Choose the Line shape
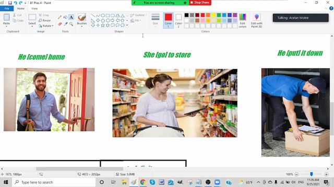Viewport: 334px width, 187px height. point(93,16)
